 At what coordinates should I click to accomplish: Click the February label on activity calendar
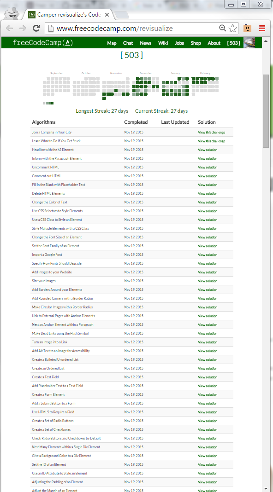(x=205, y=74)
